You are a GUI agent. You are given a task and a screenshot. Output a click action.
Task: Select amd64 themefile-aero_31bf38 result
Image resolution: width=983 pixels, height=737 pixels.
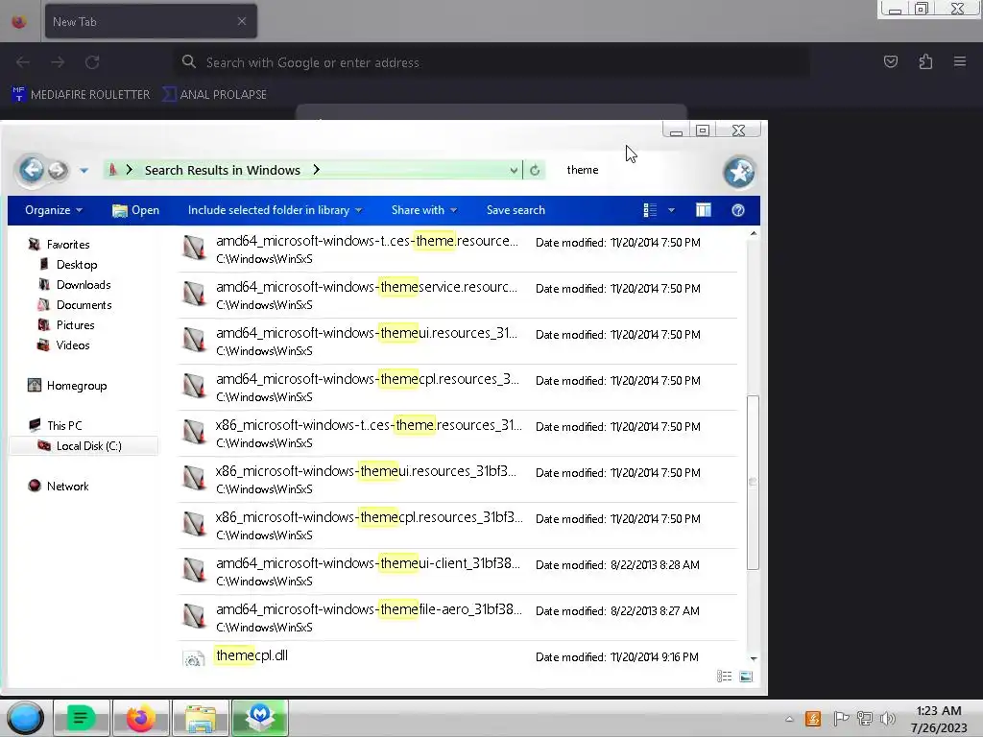(458, 618)
